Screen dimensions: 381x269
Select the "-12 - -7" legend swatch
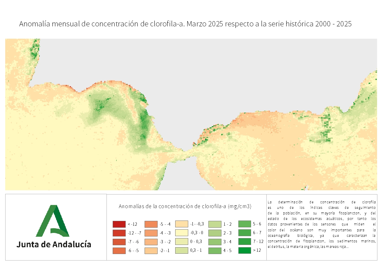119,233
